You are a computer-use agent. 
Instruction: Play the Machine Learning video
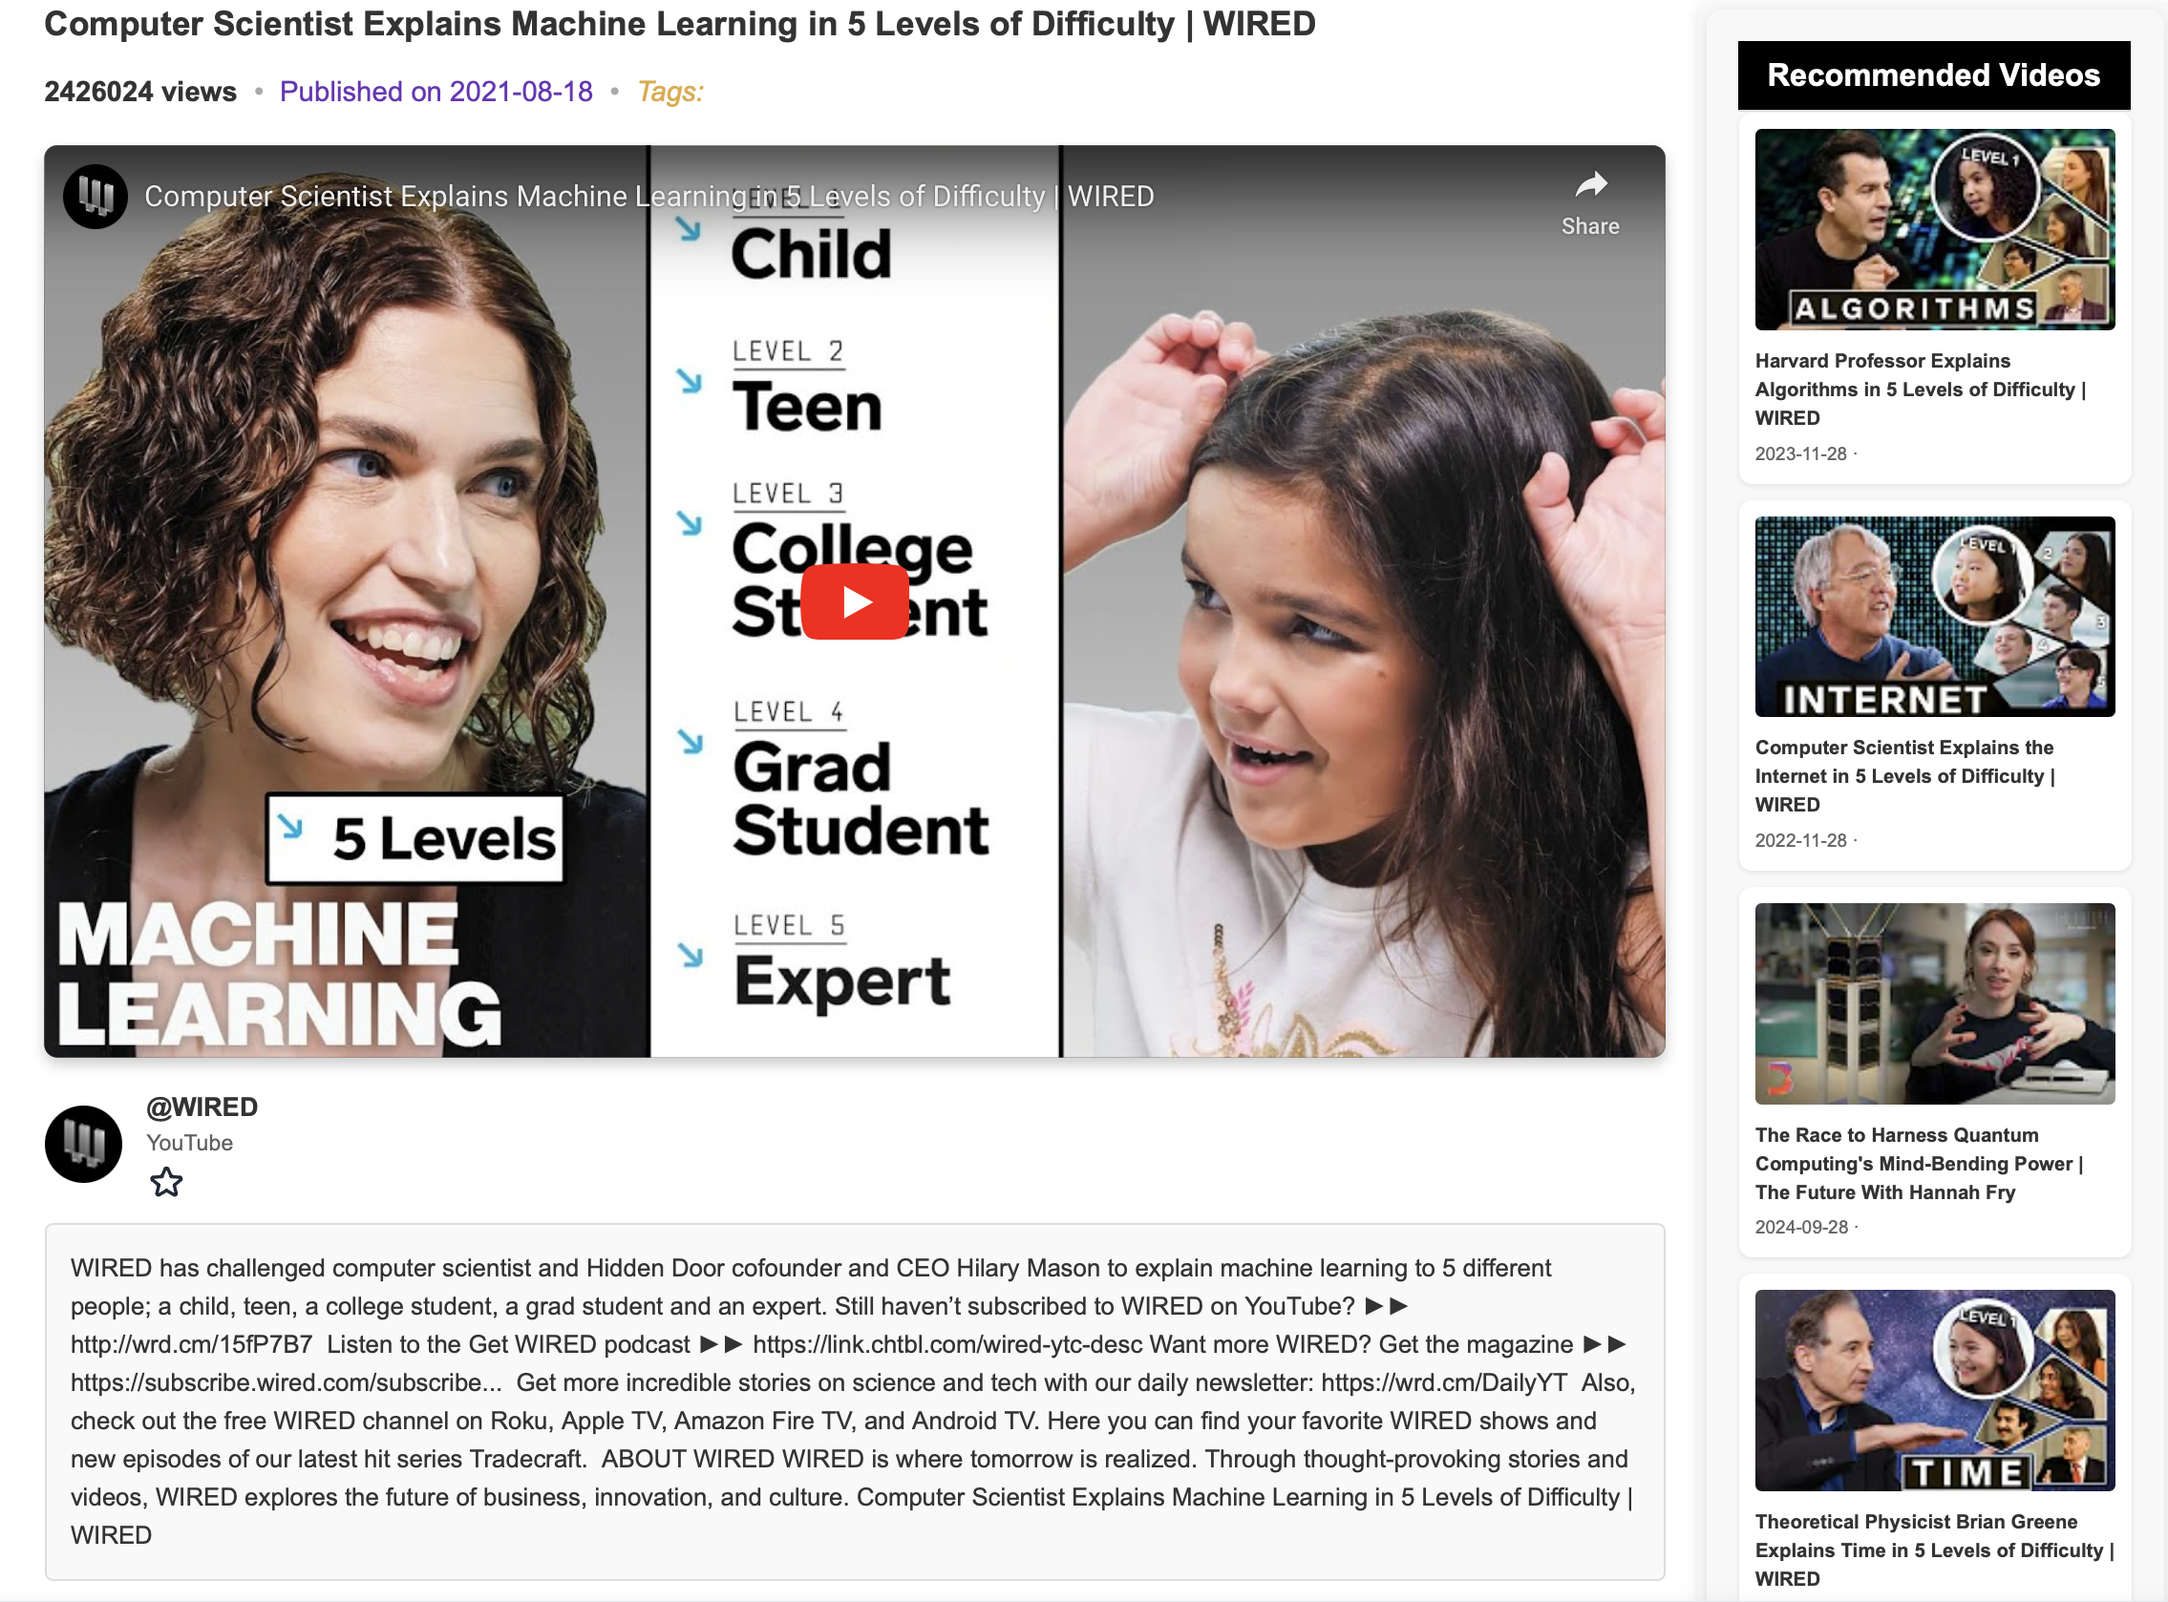[855, 602]
